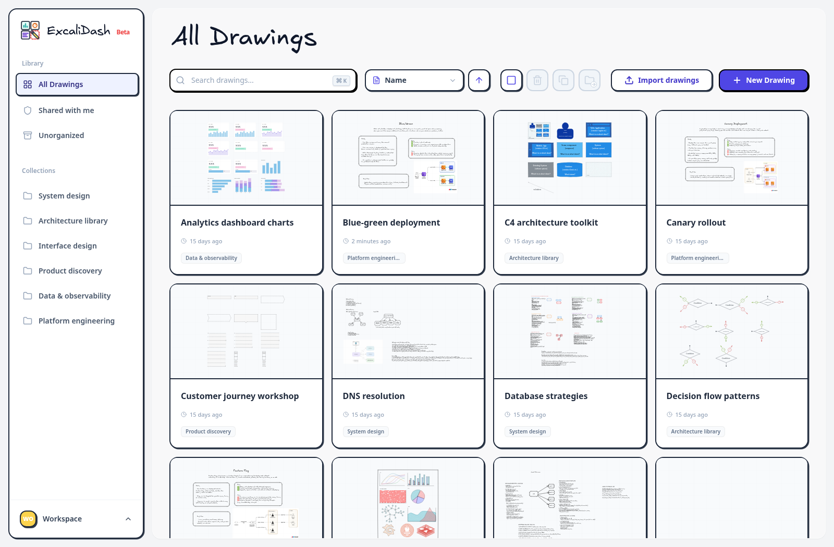Image resolution: width=834 pixels, height=547 pixels.
Task: Click the ExcaliDash logo icon
Action: click(x=30, y=30)
